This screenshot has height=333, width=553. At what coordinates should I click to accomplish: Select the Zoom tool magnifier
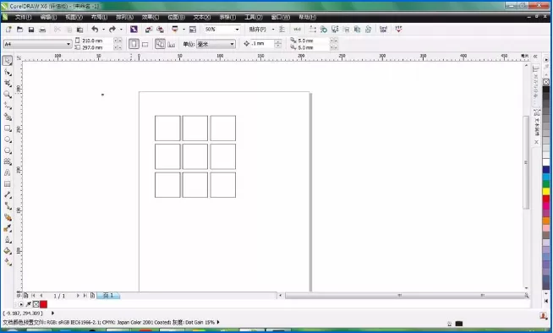(x=8, y=94)
